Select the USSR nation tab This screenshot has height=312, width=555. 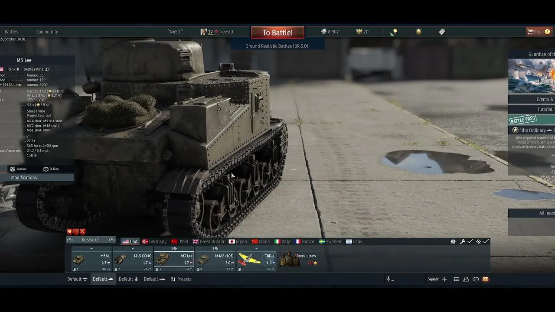point(180,242)
